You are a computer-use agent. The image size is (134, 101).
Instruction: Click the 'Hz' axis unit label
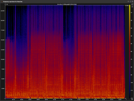click(x=7, y=4)
